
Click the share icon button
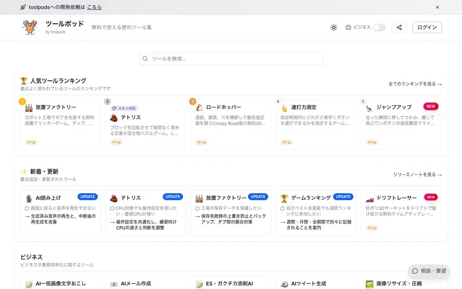399,27
